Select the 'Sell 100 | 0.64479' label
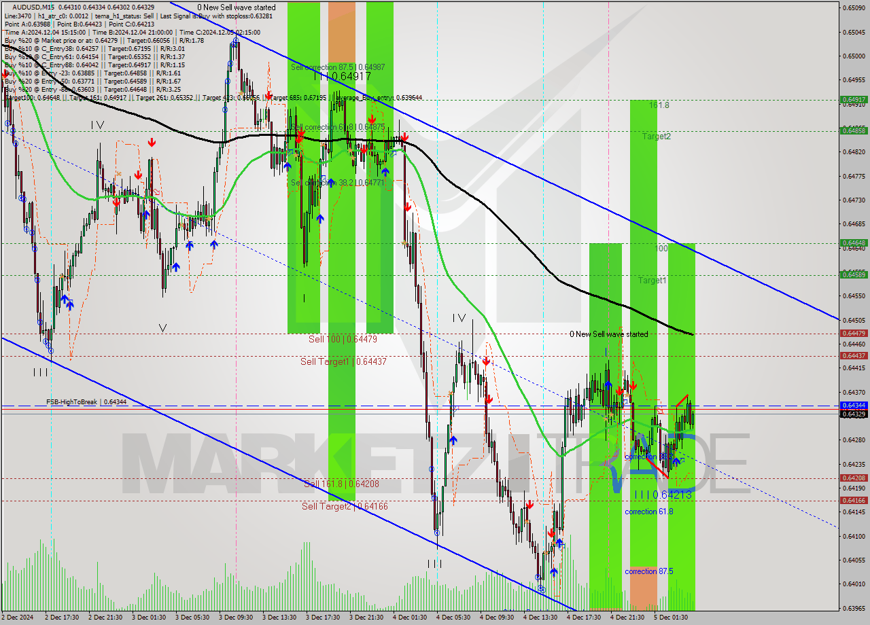This screenshot has width=870, height=625. (x=343, y=339)
